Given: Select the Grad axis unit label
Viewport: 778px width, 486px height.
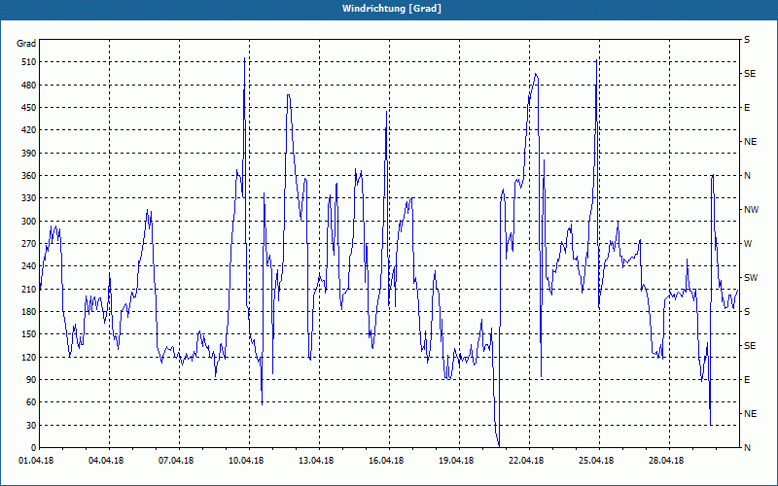Looking at the screenshot, I should pos(26,44).
